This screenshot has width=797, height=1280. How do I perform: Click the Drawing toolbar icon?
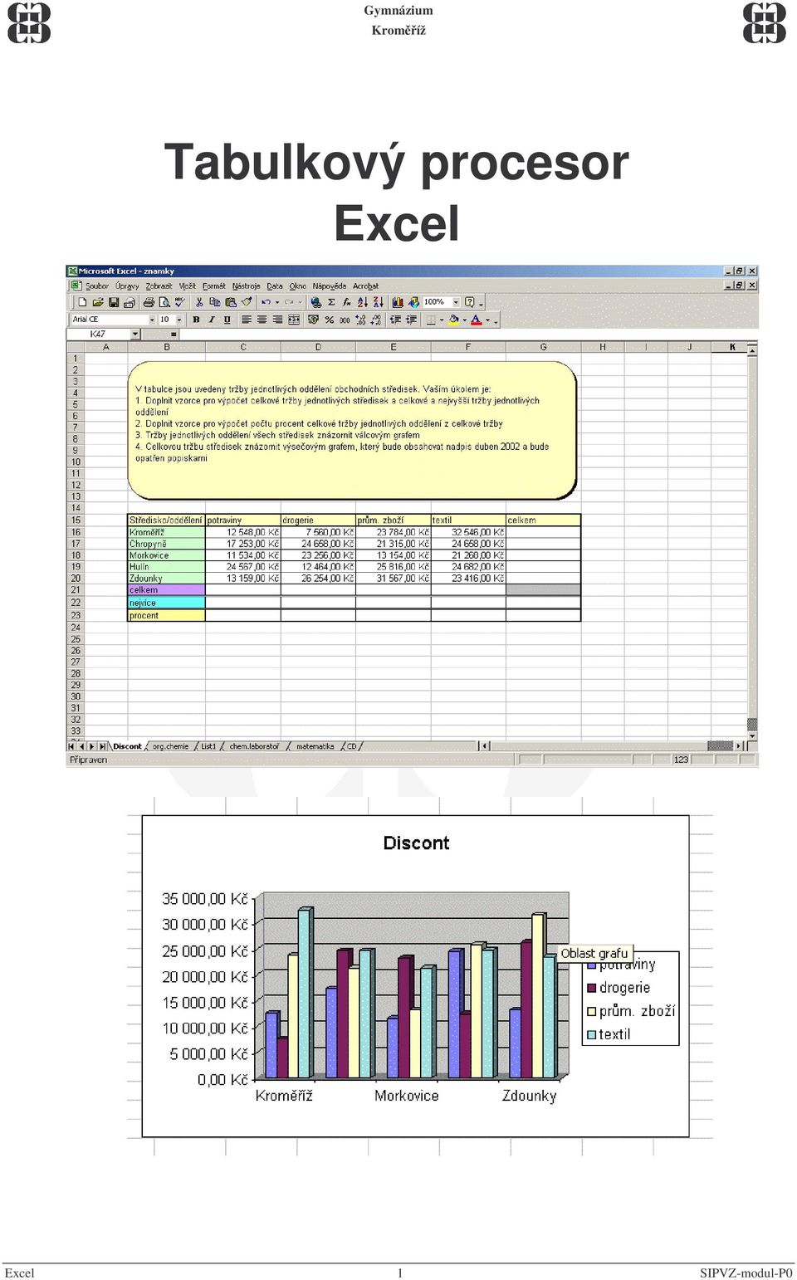pyautogui.click(x=413, y=302)
